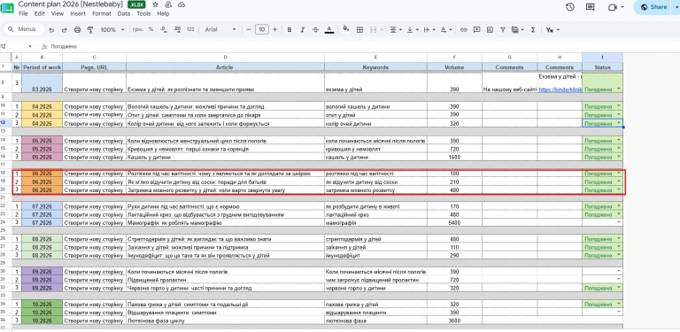Open the View menu

(58, 14)
